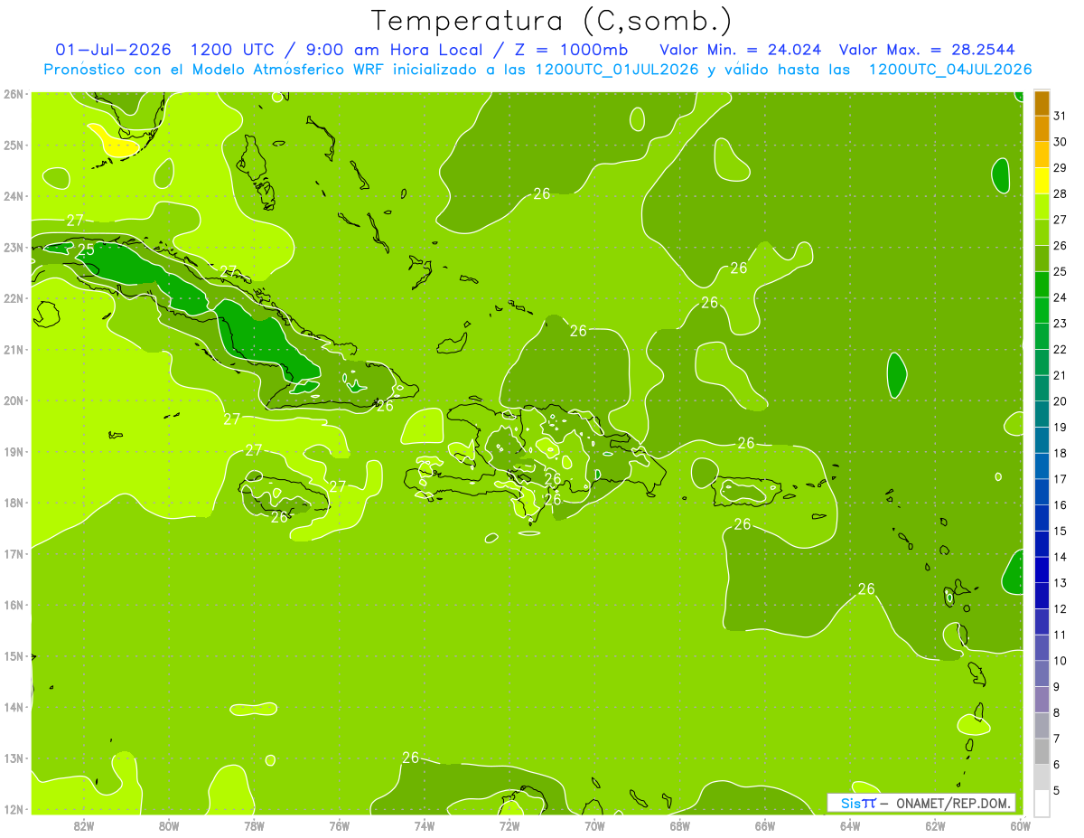Click purple legend swatch between 9 and 10
This screenshot has height=838, width=1084.
[x=1042, y=673]
